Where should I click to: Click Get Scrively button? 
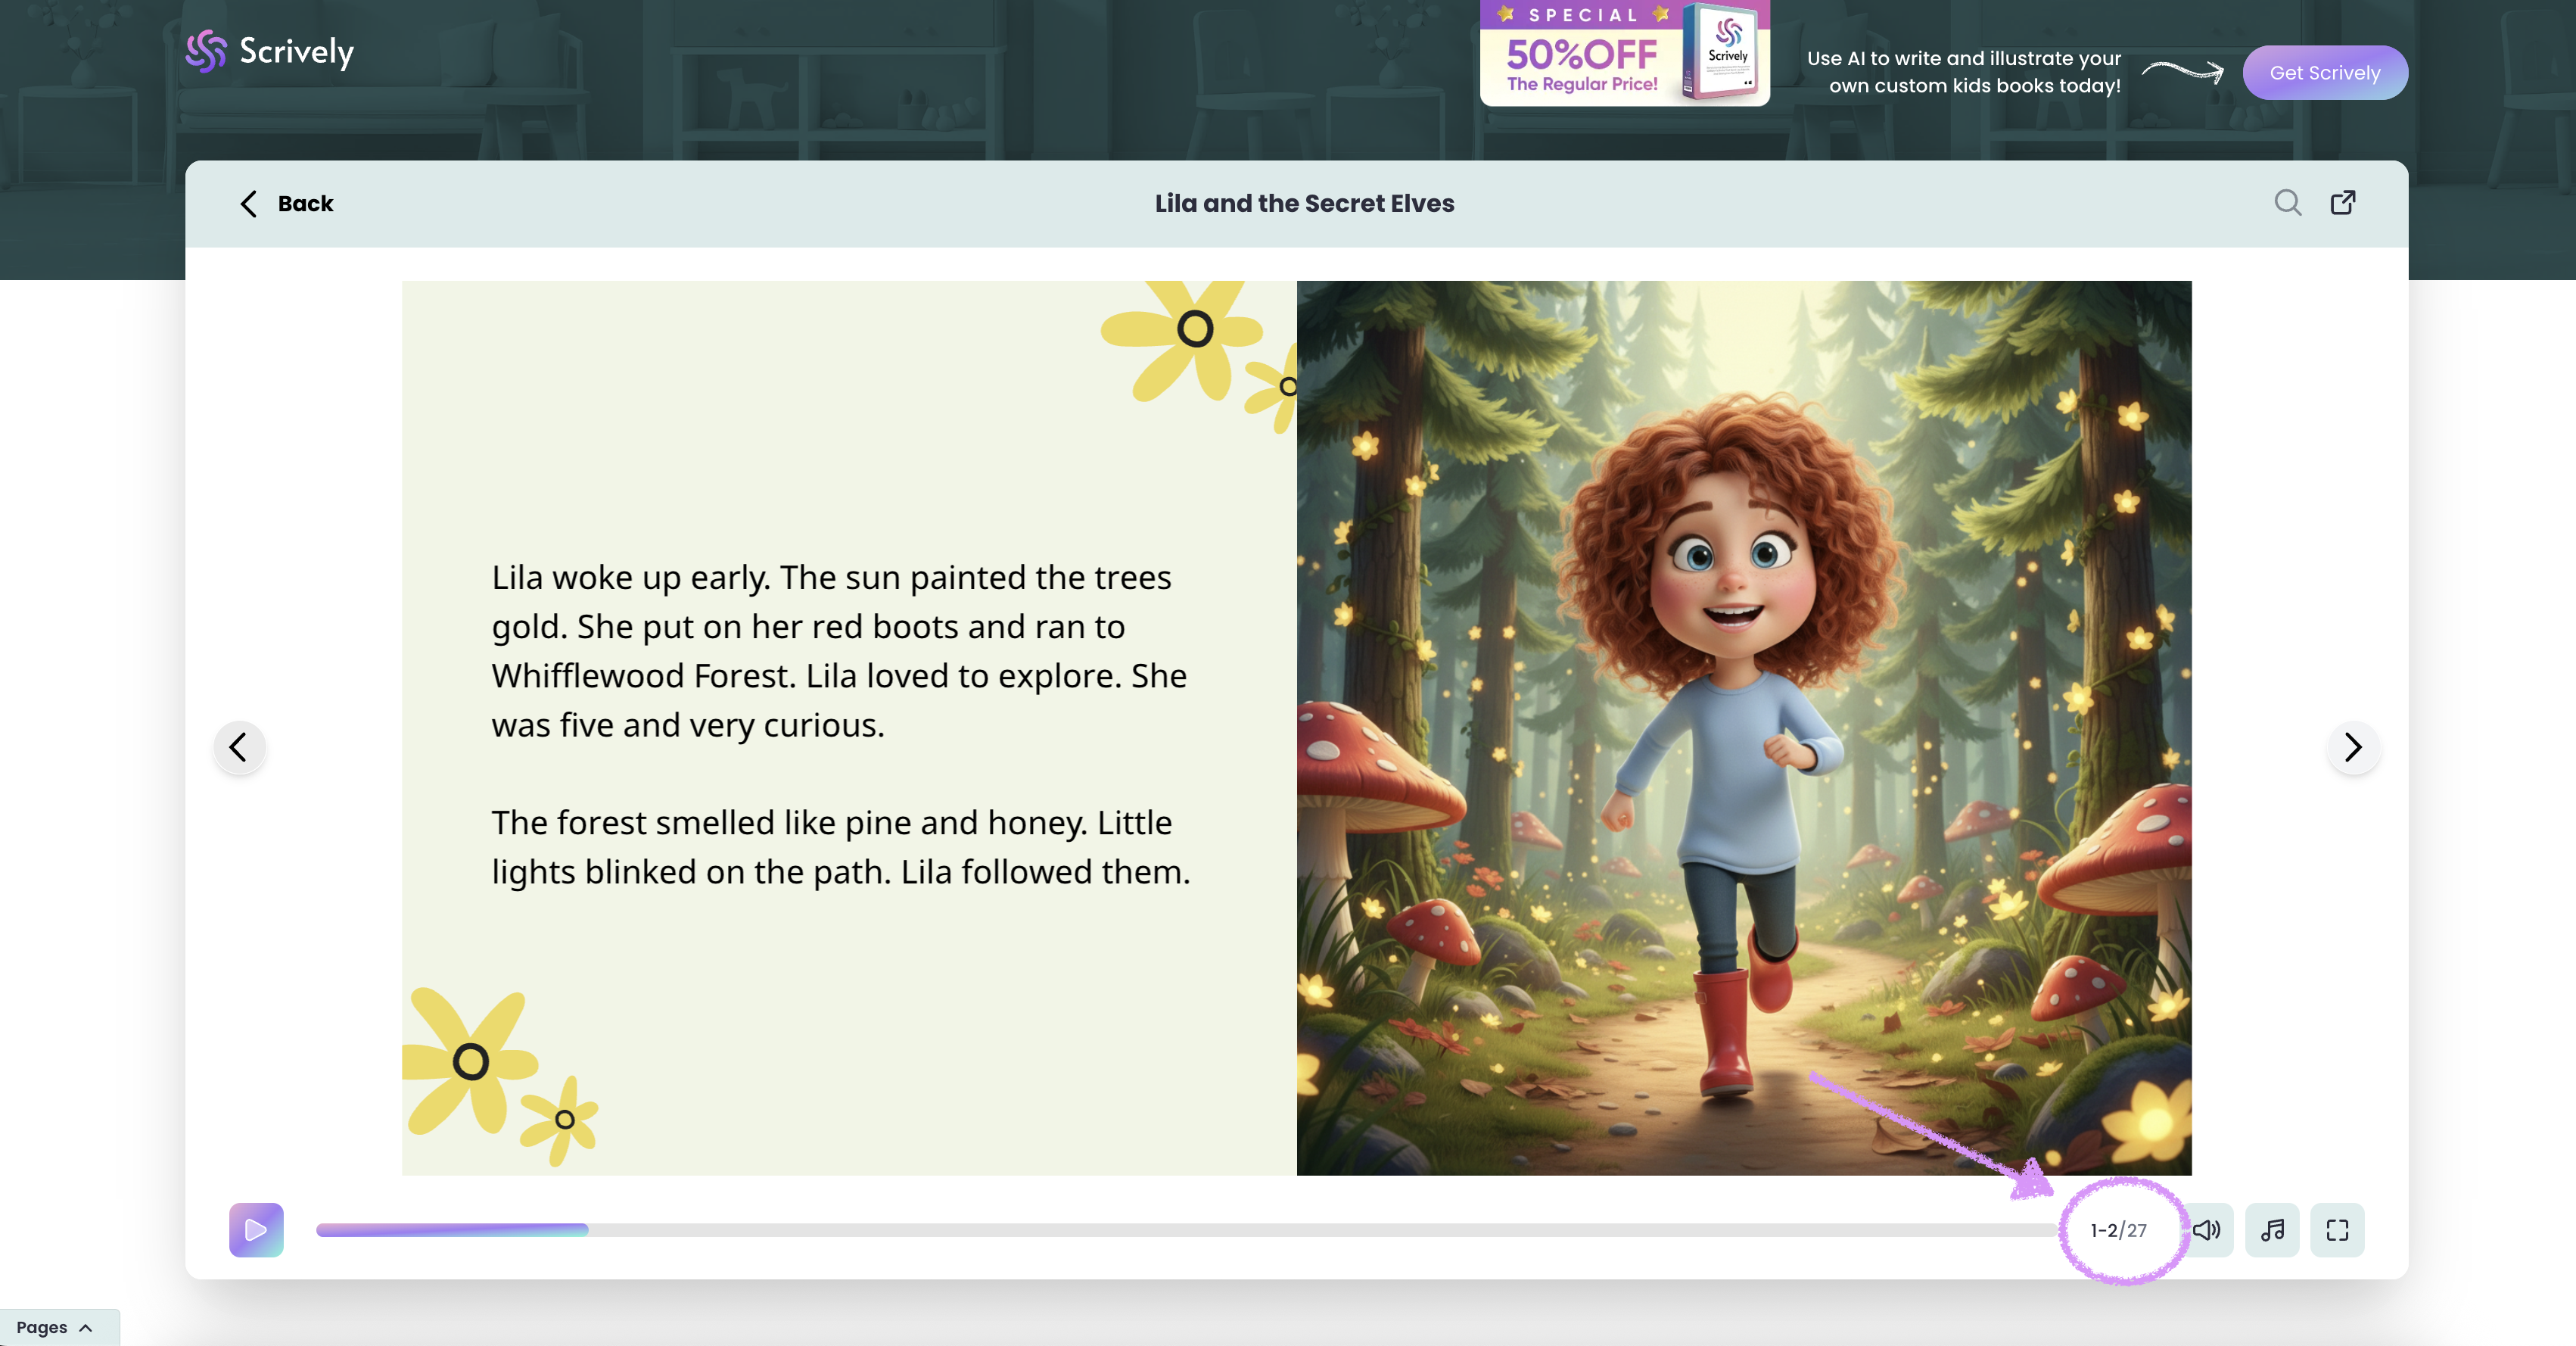click(x=2324, y=73)
